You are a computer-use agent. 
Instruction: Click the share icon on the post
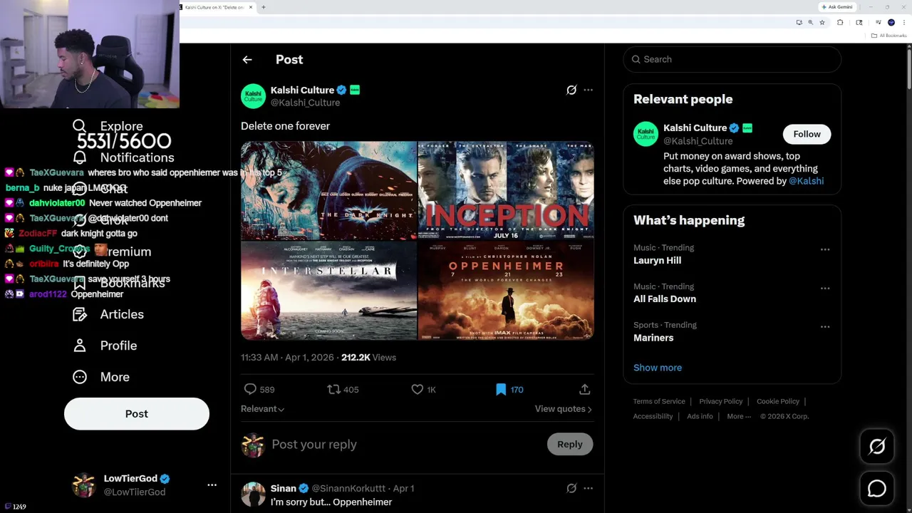[x=584, y=389]
